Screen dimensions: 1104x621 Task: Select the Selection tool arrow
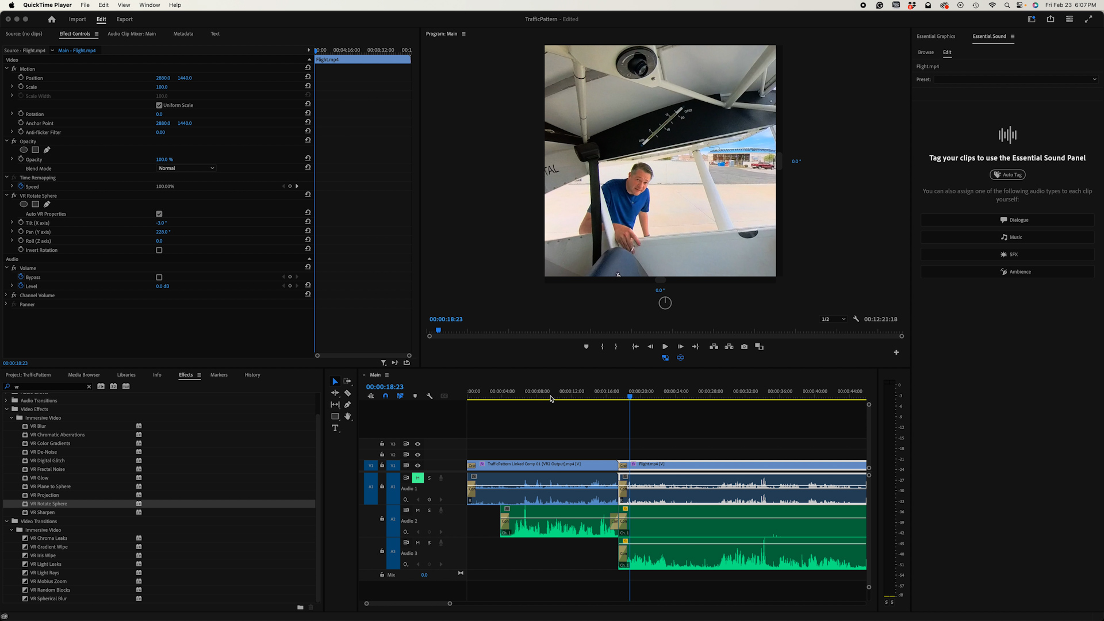point(335,382)
